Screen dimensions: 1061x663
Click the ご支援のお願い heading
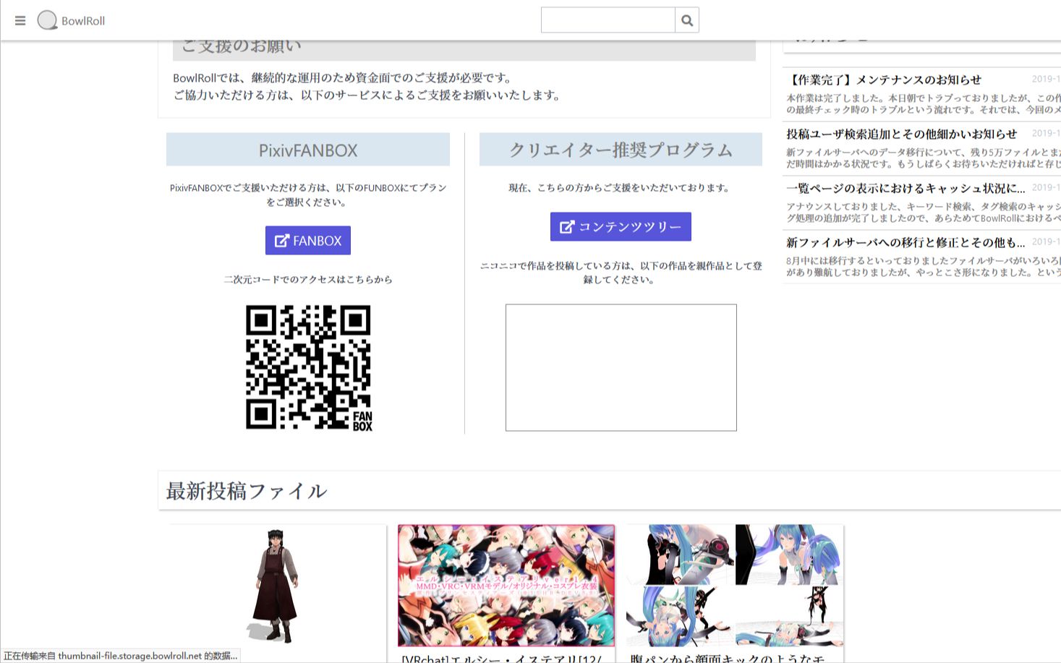[x=241, y=46]
